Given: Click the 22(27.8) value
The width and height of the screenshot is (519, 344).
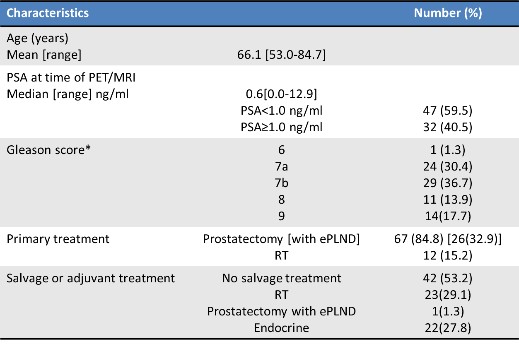Looking at the screenshot, I should click(x=448, y=328).
